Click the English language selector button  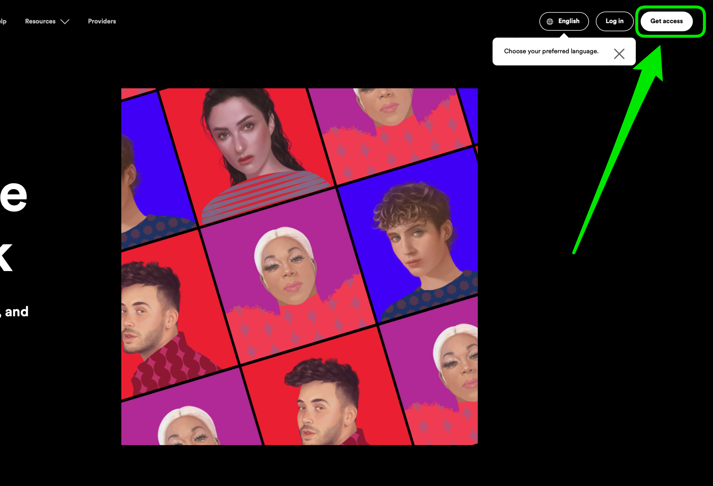[564, 21]
